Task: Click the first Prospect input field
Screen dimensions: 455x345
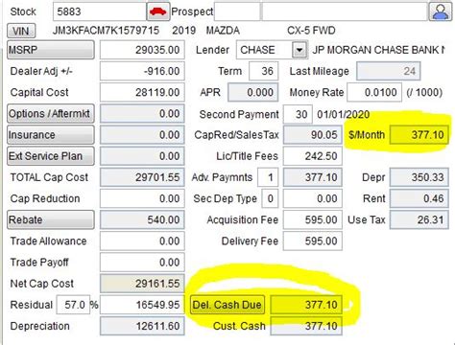Action: coord(237,11)
